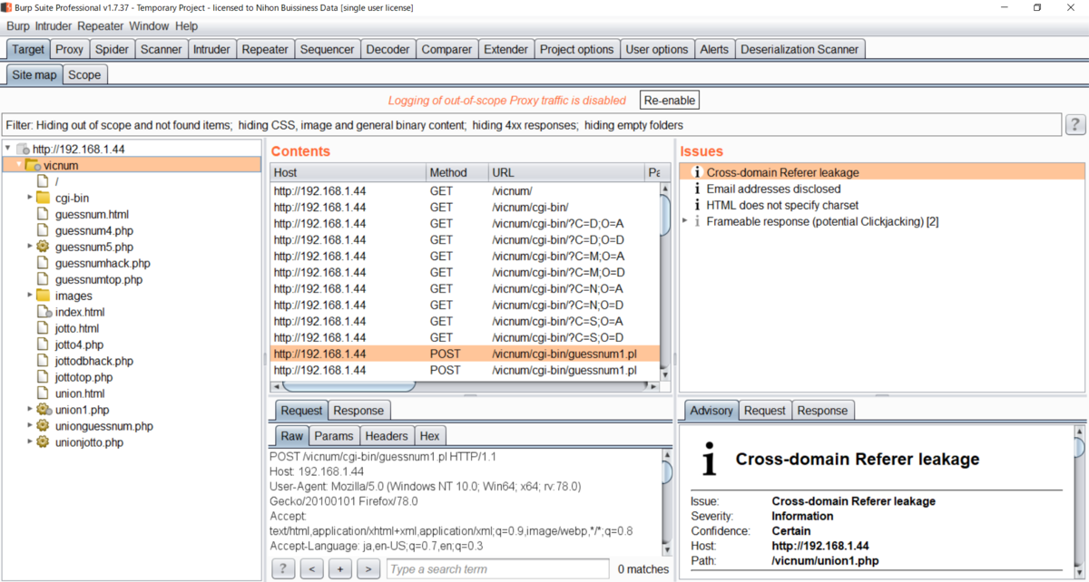Screen dimensions: 1089x582
Task: Click the search term input field
Action: pos(497,569)
